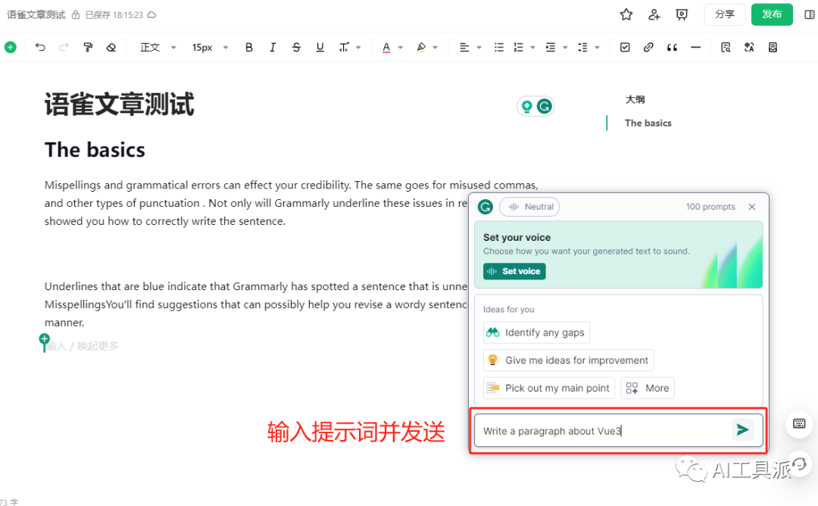Start presentation mode icon
This screenshot has width=818, height=506.
(x=682, y=14)
